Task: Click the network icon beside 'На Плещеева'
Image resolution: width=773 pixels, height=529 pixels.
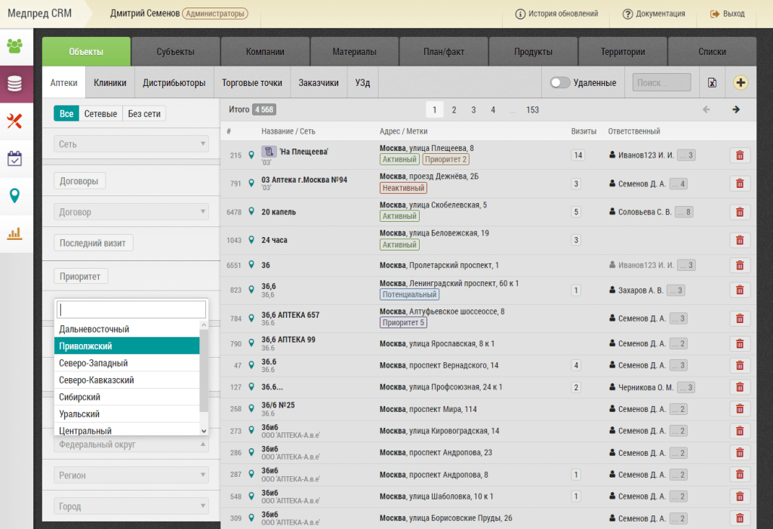Action: coord(269,152)
